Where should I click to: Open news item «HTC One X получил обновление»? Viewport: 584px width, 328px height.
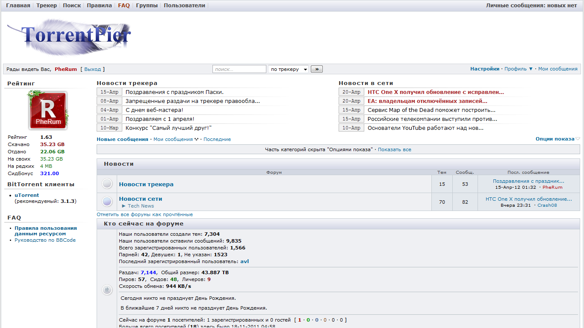(x=436, y=92)
